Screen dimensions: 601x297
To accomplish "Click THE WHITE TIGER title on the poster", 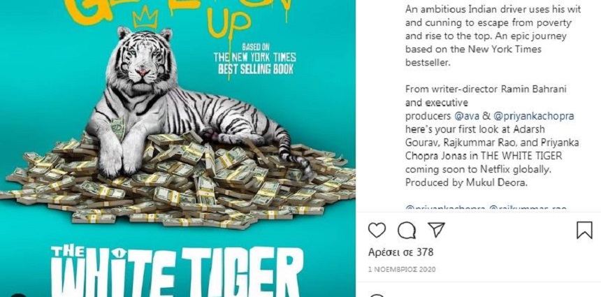I will click(x=177, y=271).
